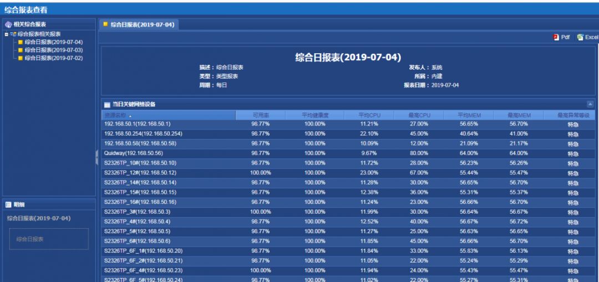The image size is (599, 282).
Task: Collapse the left sidebar using splitter handle
Action: (97, 157)
